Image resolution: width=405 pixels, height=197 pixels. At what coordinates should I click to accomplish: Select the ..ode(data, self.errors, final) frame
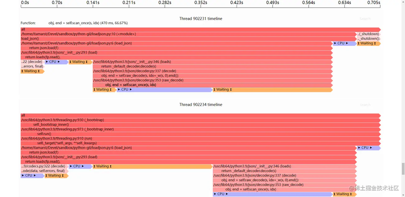click(x=44, y=171)
